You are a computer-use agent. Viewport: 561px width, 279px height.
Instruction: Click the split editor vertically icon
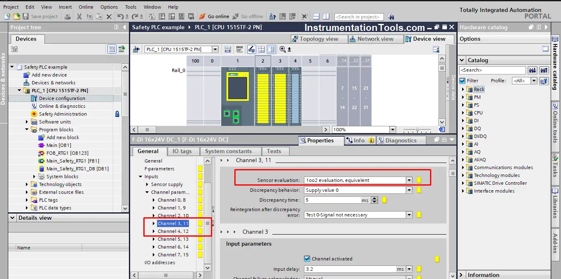coord(326,16)
